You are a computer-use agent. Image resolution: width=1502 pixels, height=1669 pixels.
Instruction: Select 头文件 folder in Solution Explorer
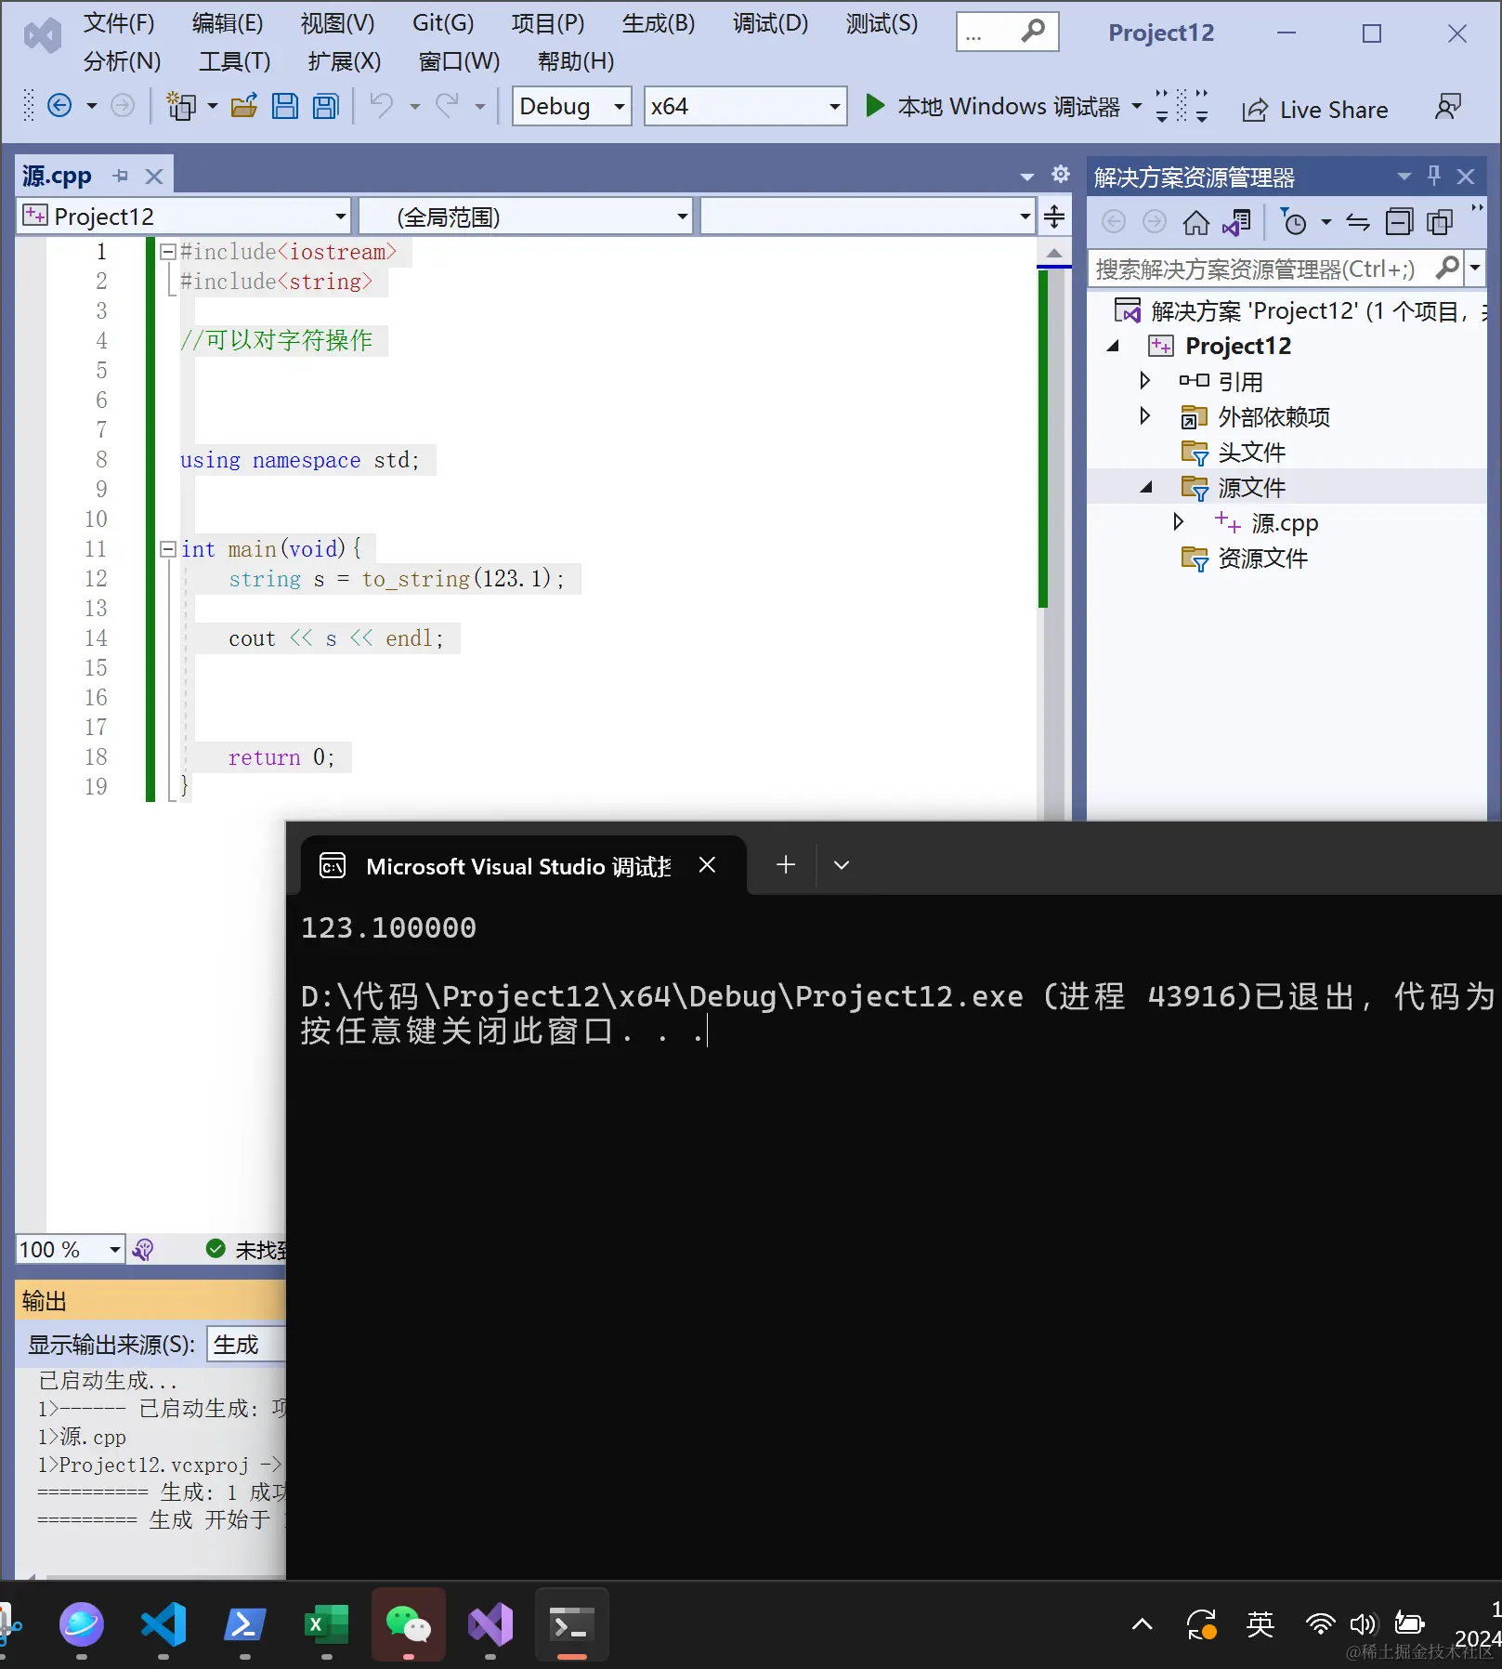(x=1251, y=452)
